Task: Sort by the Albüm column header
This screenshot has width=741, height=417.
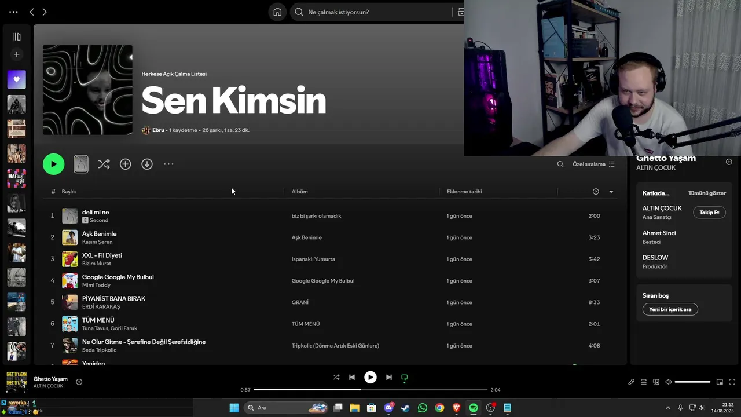Action: 299,192
